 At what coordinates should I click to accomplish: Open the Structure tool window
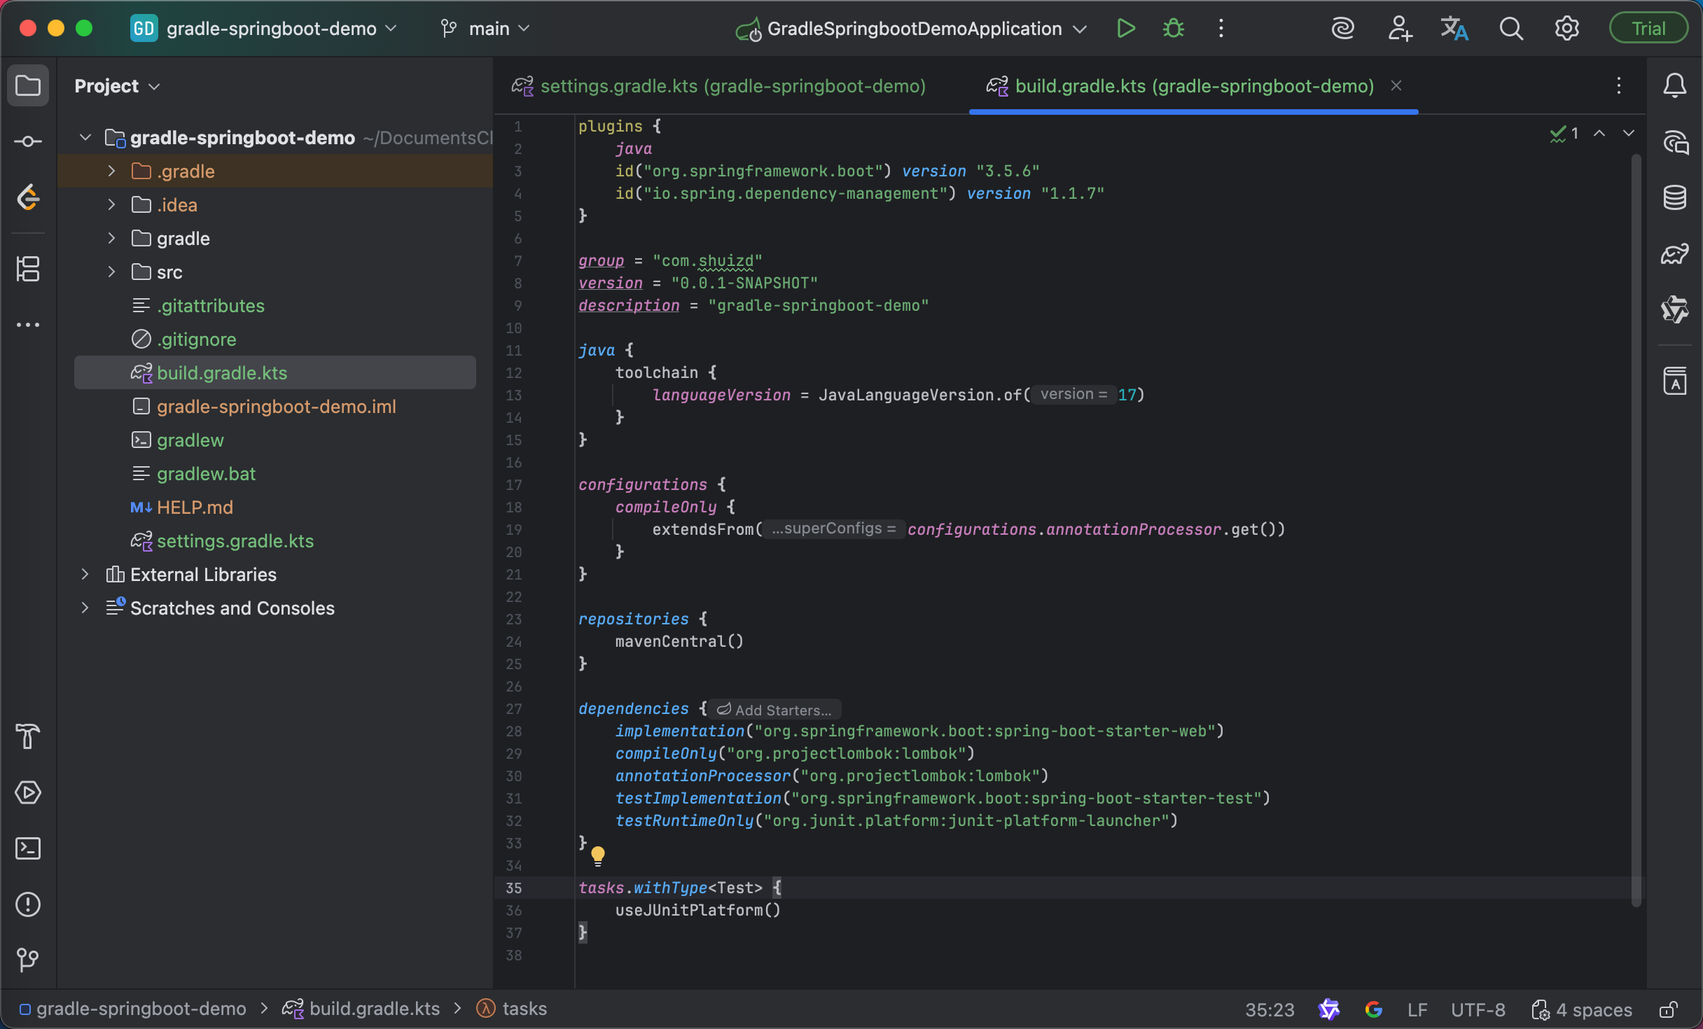click(x=28, y=269)
